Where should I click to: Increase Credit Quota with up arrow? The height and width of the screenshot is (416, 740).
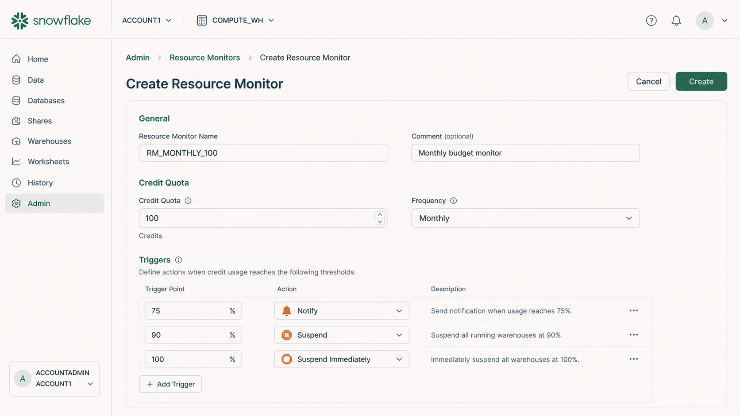coord(380,214)
